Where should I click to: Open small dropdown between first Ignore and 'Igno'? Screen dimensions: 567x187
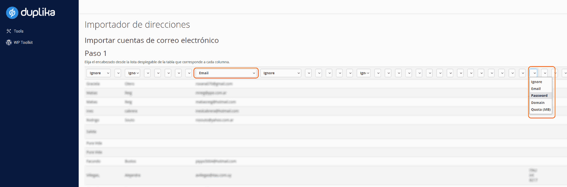(x=118, y=73)
